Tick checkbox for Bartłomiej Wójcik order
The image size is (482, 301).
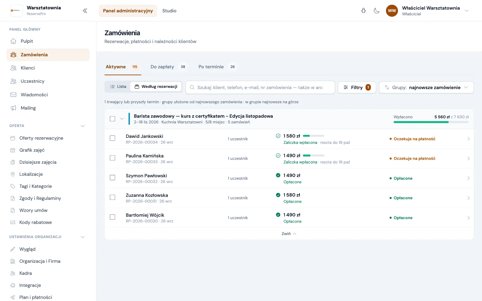[112, 217]
